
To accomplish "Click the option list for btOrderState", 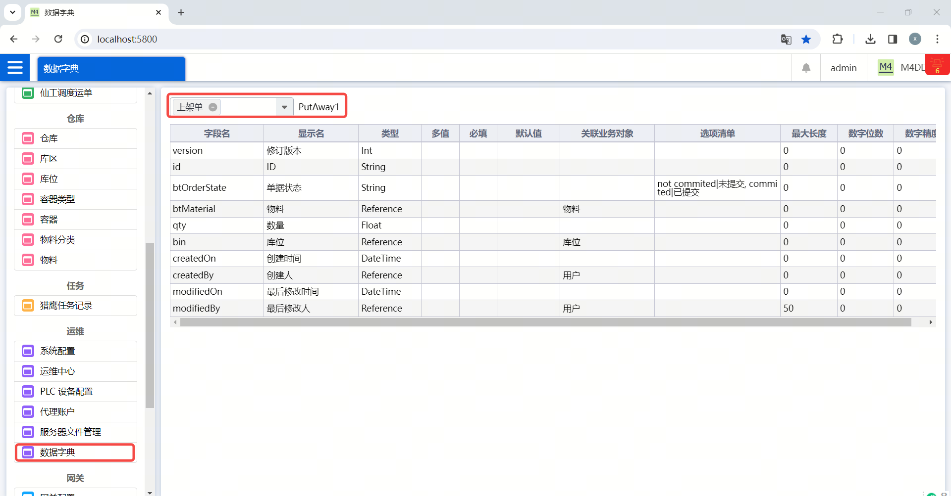I will pos(717,188).
